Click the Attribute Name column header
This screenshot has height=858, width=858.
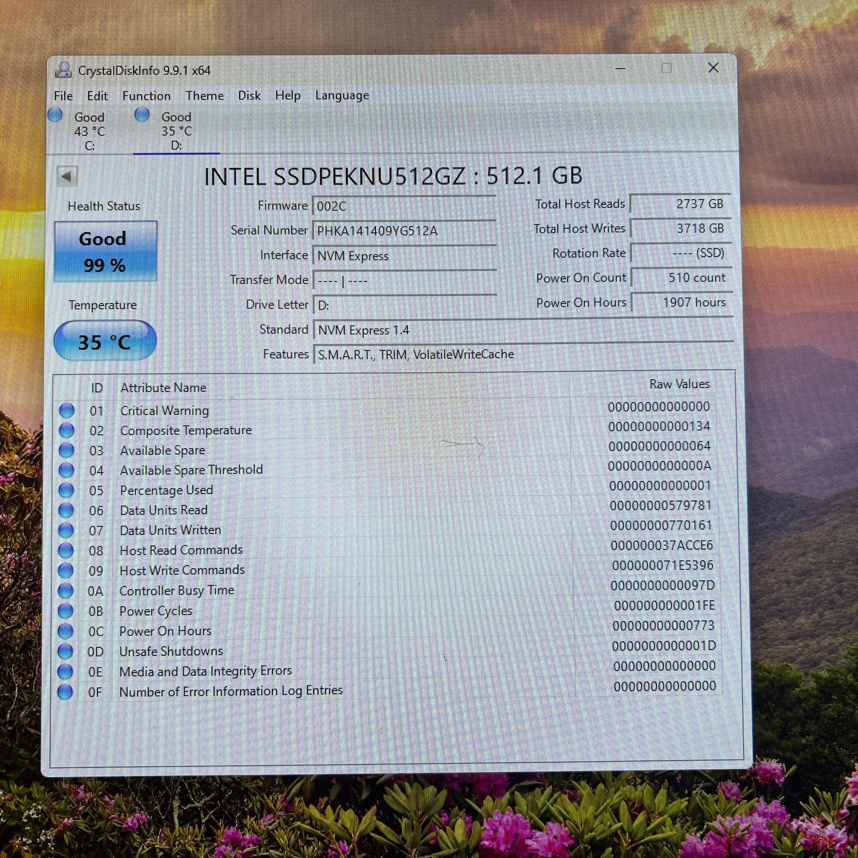click(x=163, y=388)
